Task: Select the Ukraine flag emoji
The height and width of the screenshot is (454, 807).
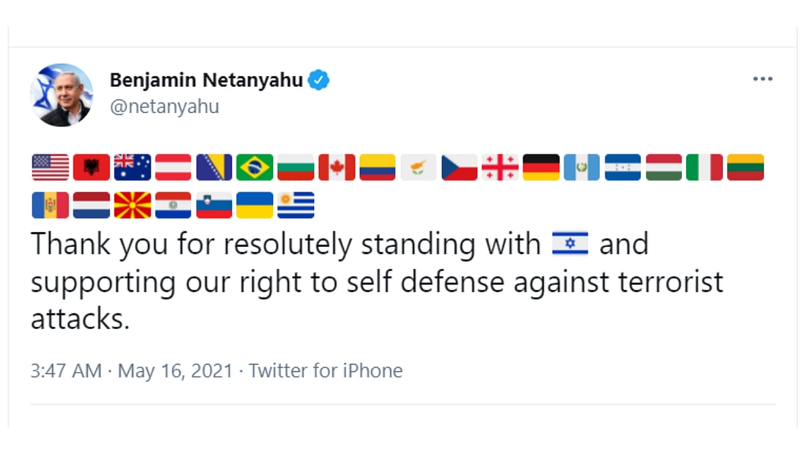Action: (x=255, y=205)
